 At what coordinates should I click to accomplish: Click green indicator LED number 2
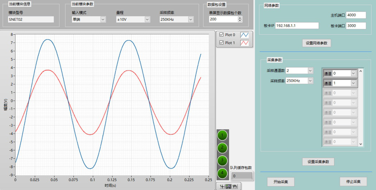coord(222,148)
